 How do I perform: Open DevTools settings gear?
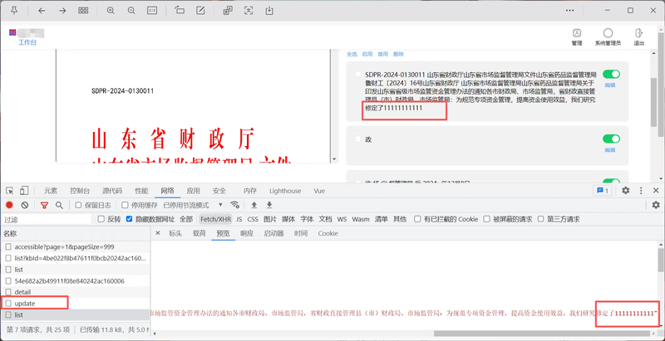pyautogui.click(x=626, y=191)
